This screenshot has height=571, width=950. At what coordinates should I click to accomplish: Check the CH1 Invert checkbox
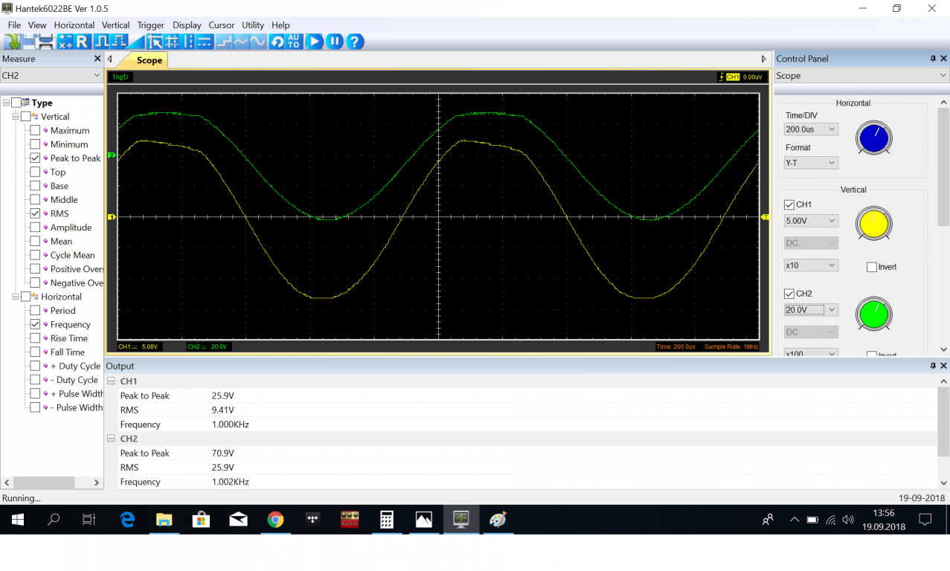point(872,267)
